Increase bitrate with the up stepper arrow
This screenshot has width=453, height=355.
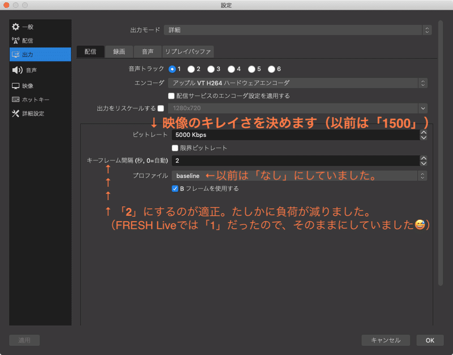click(x=424, y=132)
